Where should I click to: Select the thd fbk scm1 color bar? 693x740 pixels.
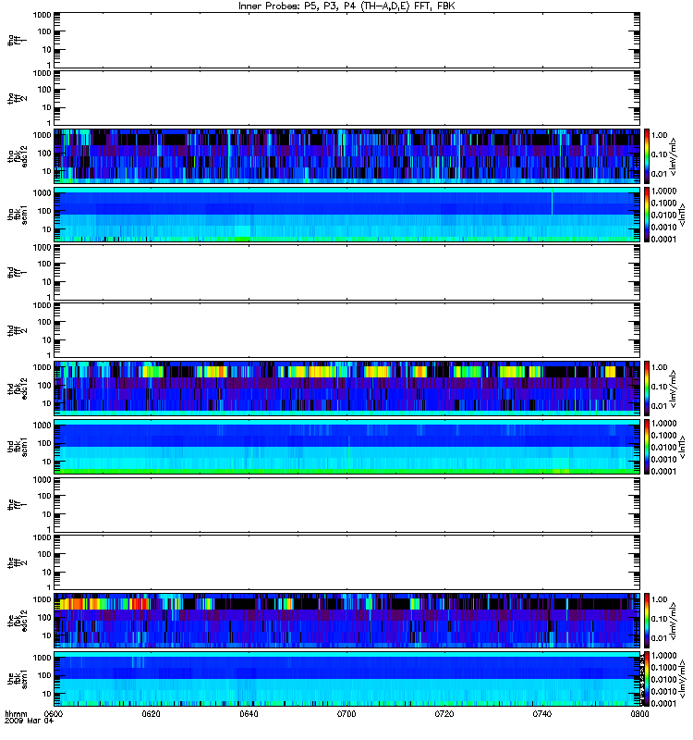point(647,447)
